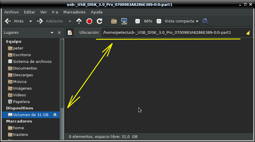Select Música in the sidebar
This screenshot has height=142, width=255.
[31, 81]
